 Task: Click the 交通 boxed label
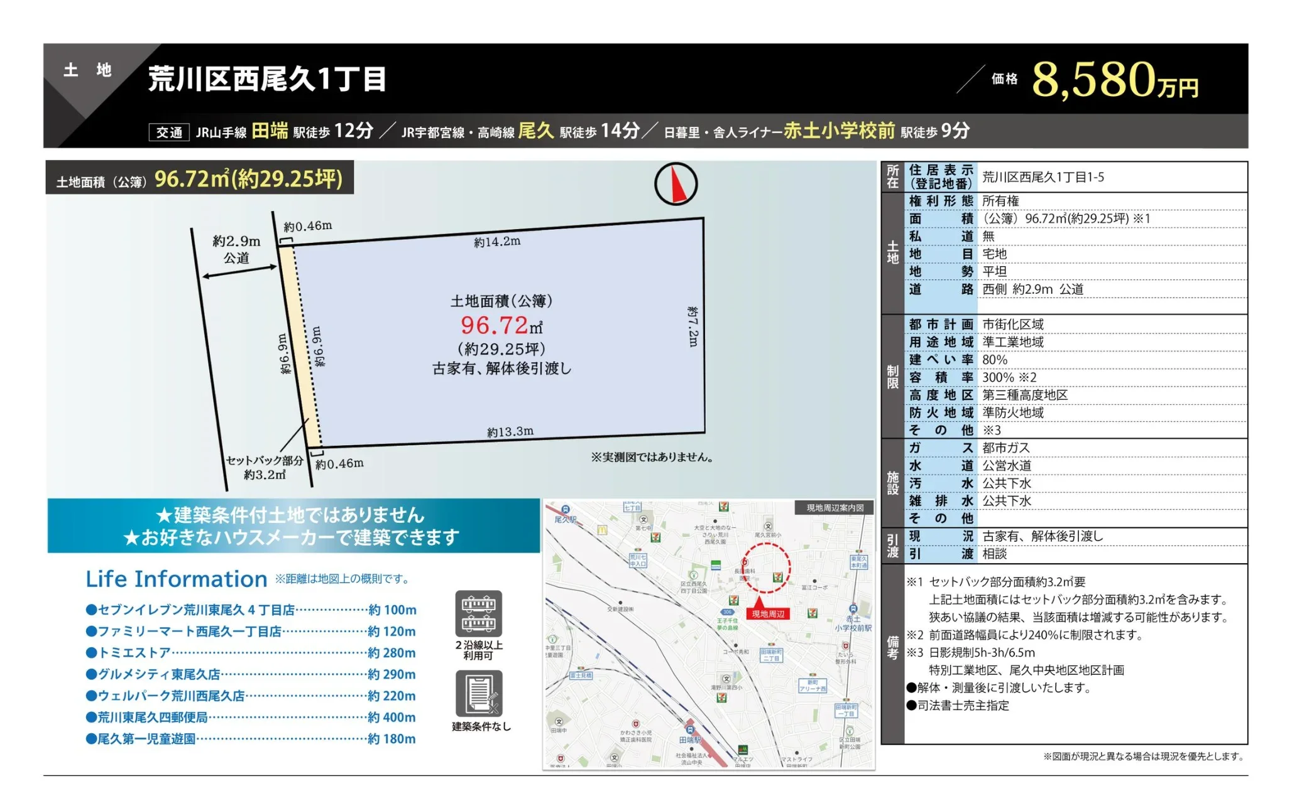169,132
